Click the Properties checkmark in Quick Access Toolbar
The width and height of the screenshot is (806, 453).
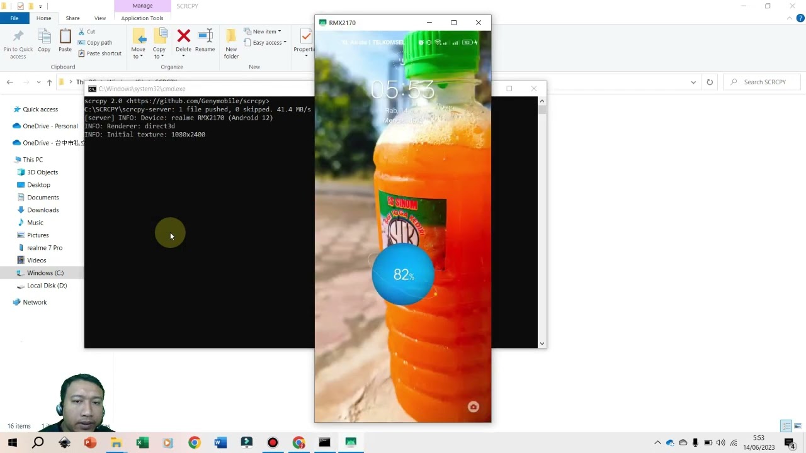coord(21,6)
